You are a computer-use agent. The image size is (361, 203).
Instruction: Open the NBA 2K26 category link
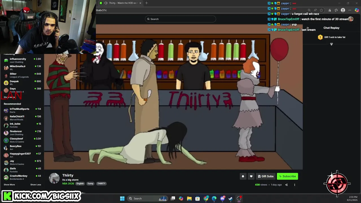coord(68,184)
